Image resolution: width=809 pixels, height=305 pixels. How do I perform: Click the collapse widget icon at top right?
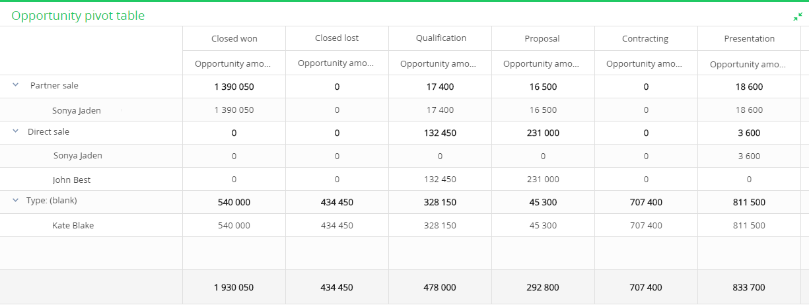798,17
